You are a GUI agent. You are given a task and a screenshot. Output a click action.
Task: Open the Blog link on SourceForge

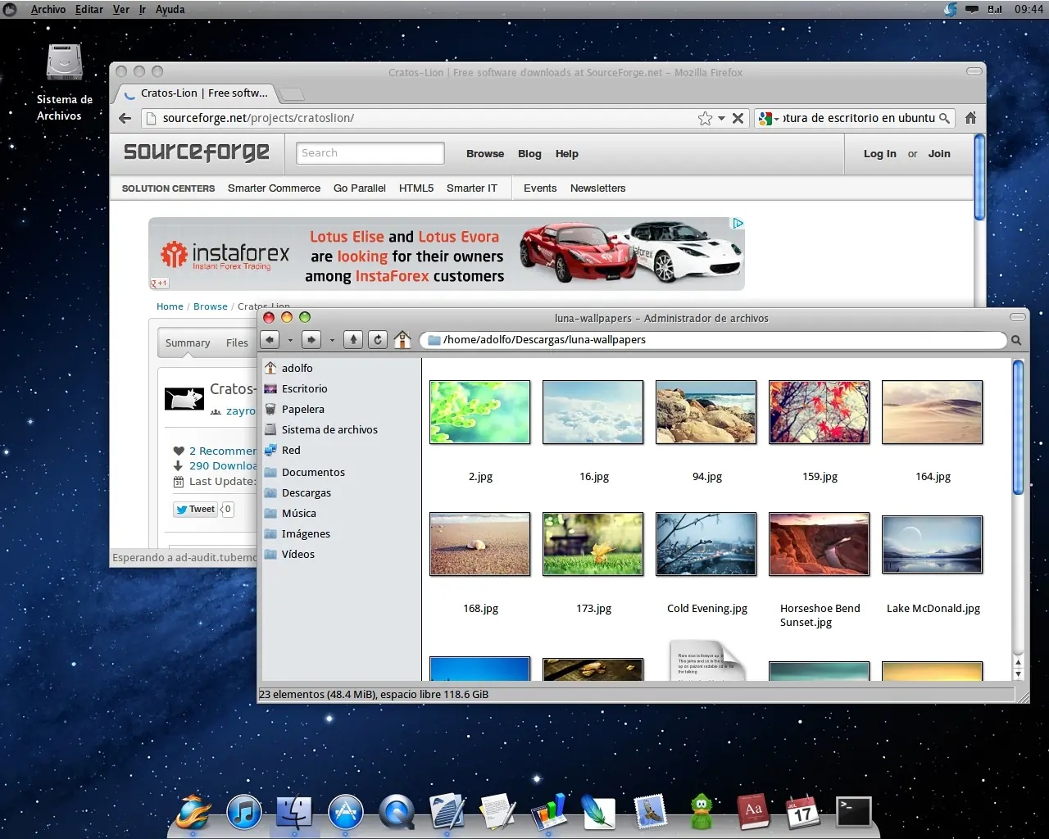(x=529, y=153)
